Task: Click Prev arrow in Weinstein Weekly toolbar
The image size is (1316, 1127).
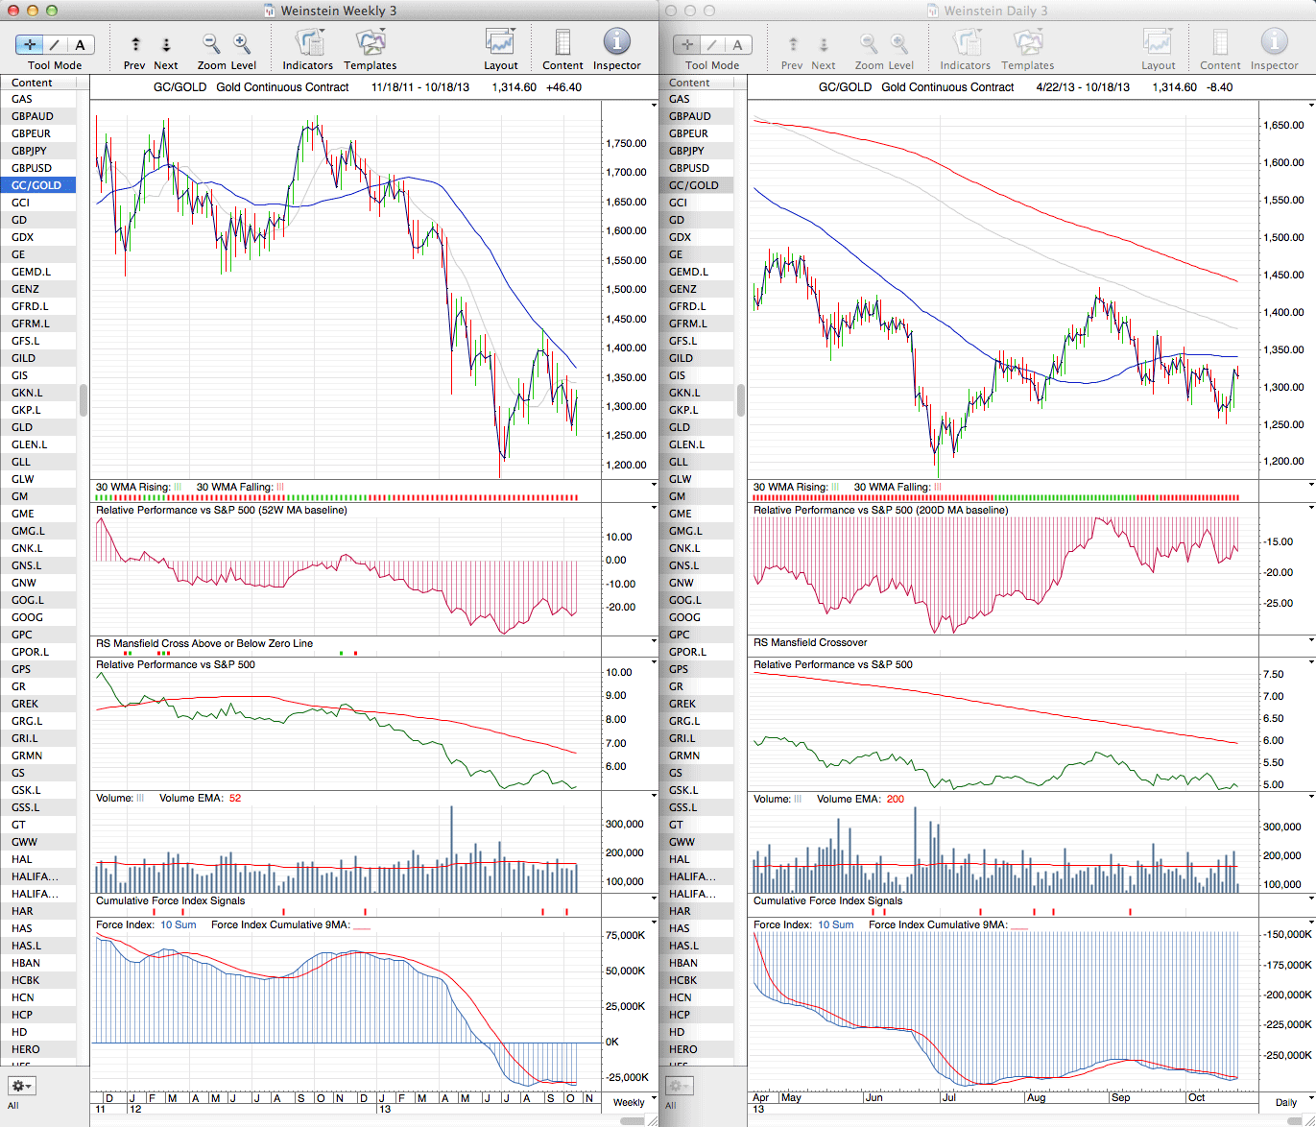Action: [x=135, y=44]
